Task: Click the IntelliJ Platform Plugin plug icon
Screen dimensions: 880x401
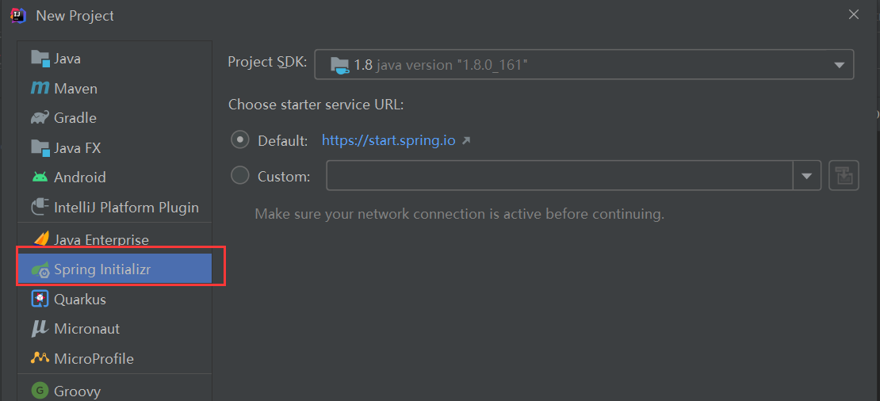Action: 40,207
